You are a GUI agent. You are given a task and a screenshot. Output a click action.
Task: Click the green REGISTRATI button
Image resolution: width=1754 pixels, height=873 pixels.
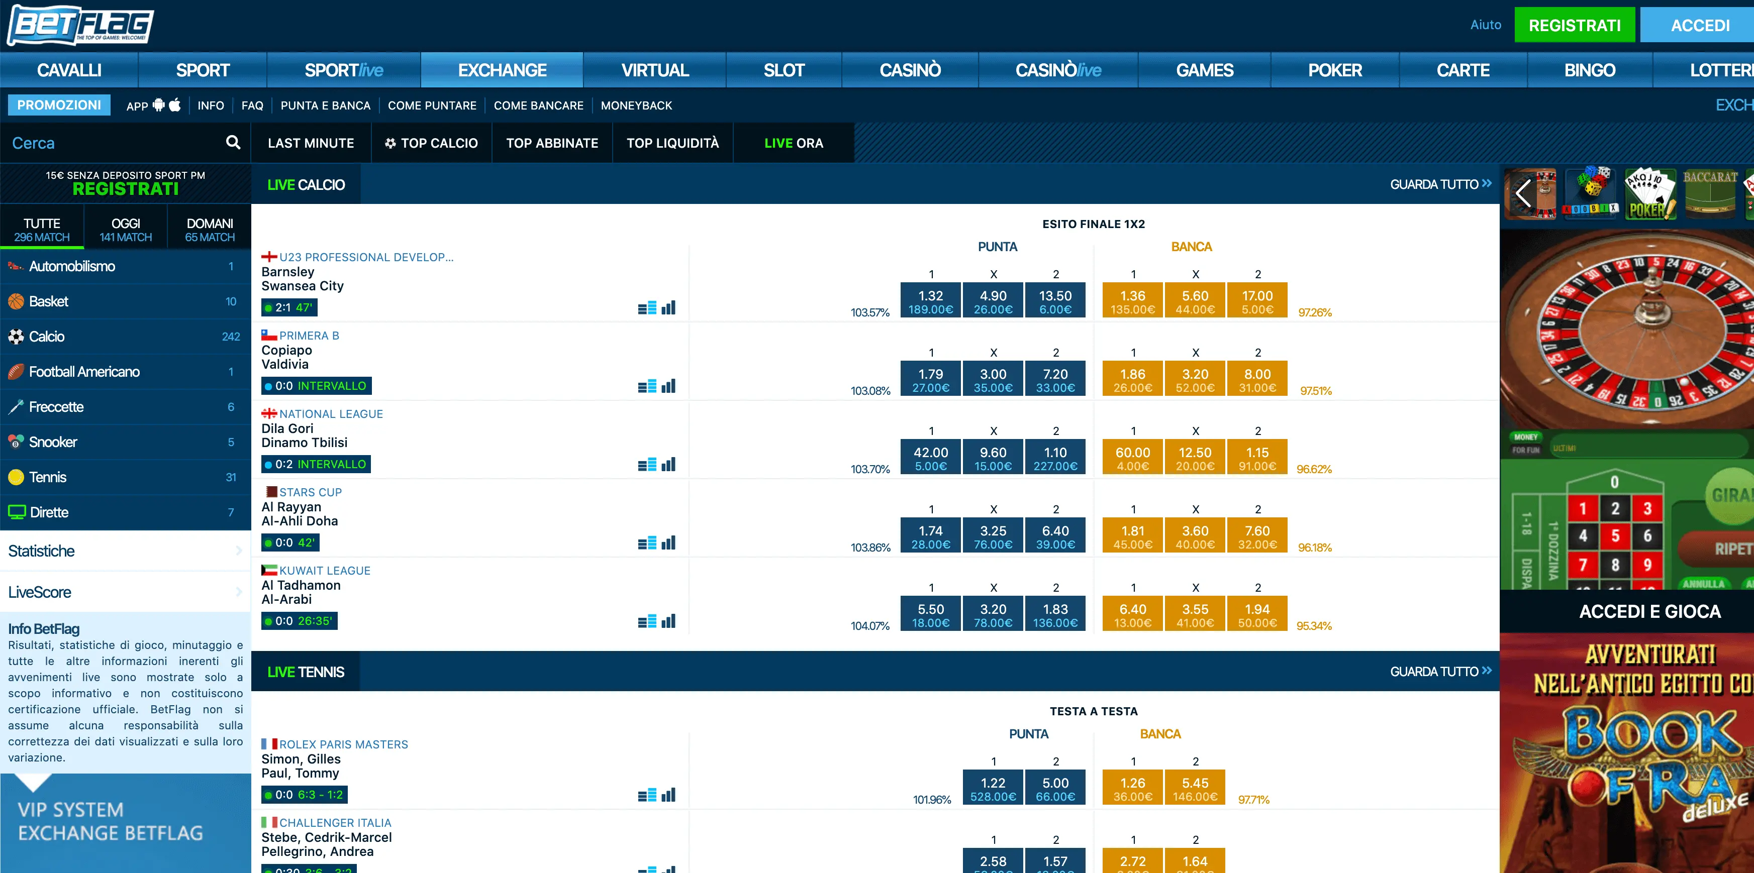tap(1574, 25)
